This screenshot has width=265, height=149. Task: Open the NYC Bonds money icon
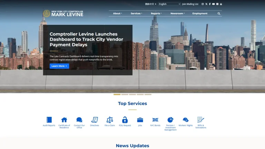click(155, 120)
